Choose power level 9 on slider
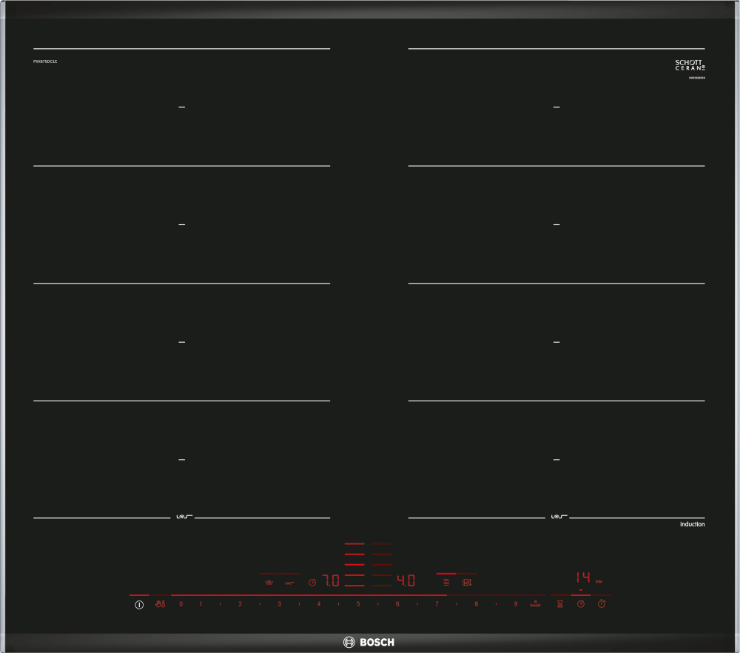 516,605
